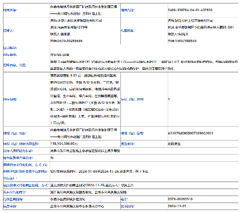Select the submission deadline line with 2024-11-26

pyautogui.click(x=92, y=185)
